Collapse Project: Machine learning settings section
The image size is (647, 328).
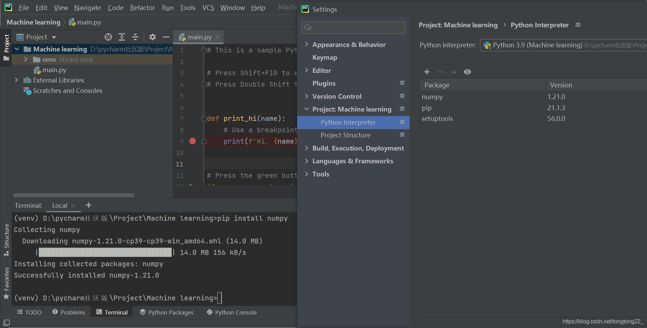click(x=307, y=109)
